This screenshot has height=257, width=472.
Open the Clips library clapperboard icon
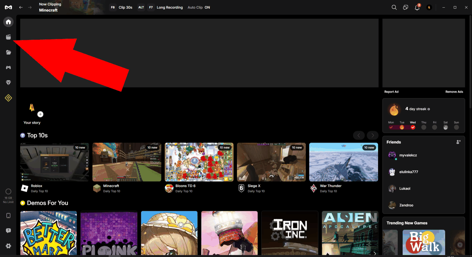8,37
